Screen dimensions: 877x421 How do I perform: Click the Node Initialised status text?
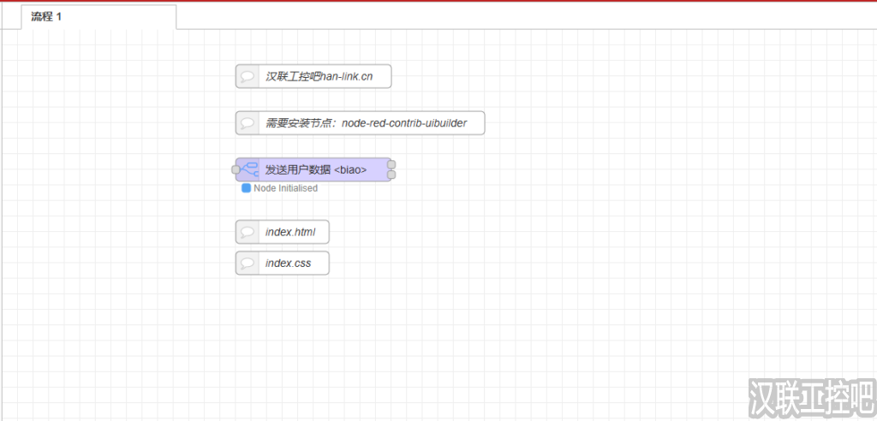pos(285,188)
